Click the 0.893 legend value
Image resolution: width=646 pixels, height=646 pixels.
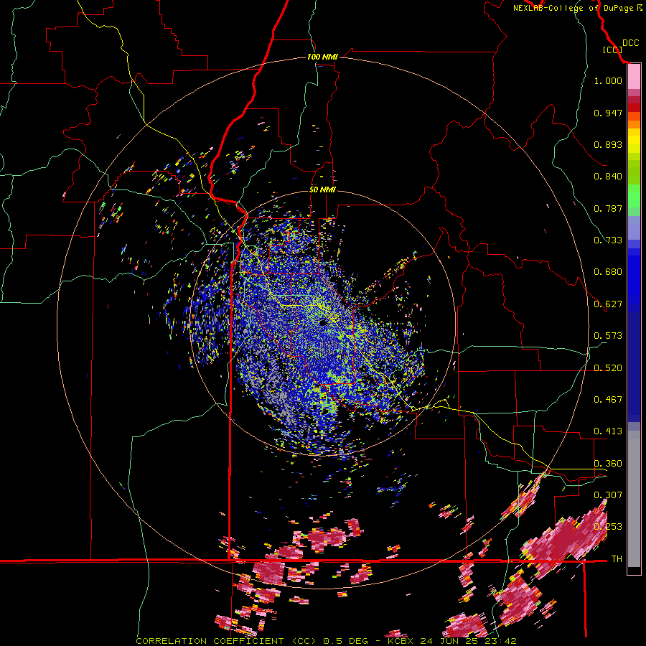(x=608, y=144)
